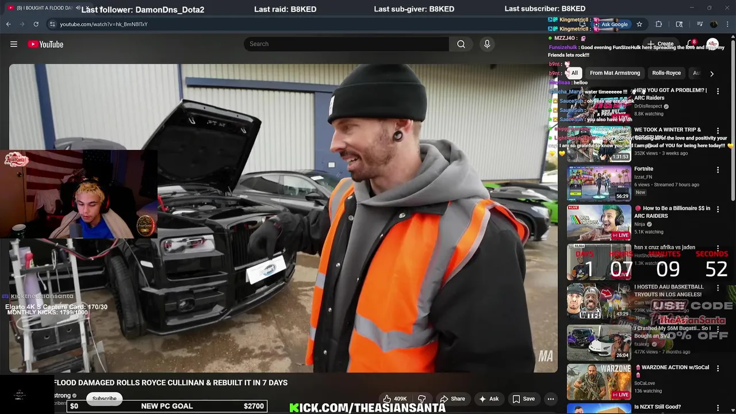Open more actions ellipsis under video
This screenshot has width=736, height=414.
[551, 399]
